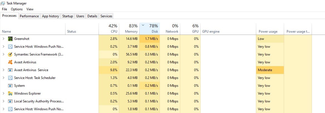Click the Avast Antivirus orange icon
The image size is (325, 113).
(x=10, y=62)
